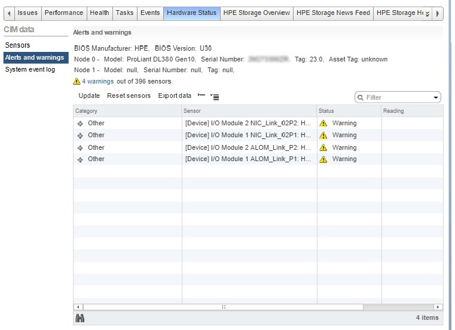455x330 pixels.
Task: Click the magnifier icon in Filter box
Action: tap(361, 97)
